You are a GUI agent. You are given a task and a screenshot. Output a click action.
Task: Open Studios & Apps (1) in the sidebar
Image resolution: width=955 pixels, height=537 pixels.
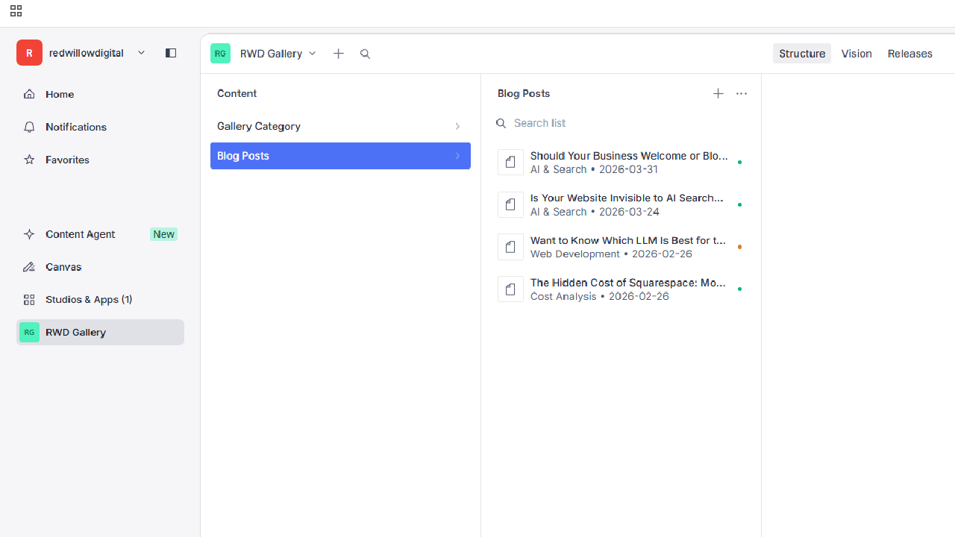tap(100, 300)
